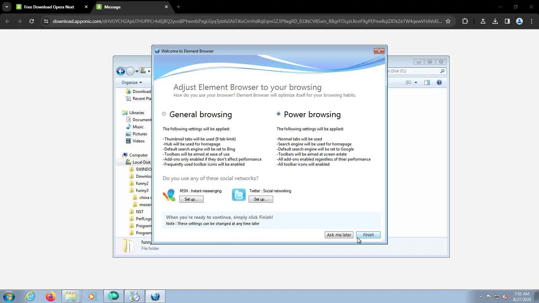The height and width of the screenshot is (303, 539).
Task: Select funny2 folder in Explorer tree
Action: pyautogui.click(x=139, y=183)
